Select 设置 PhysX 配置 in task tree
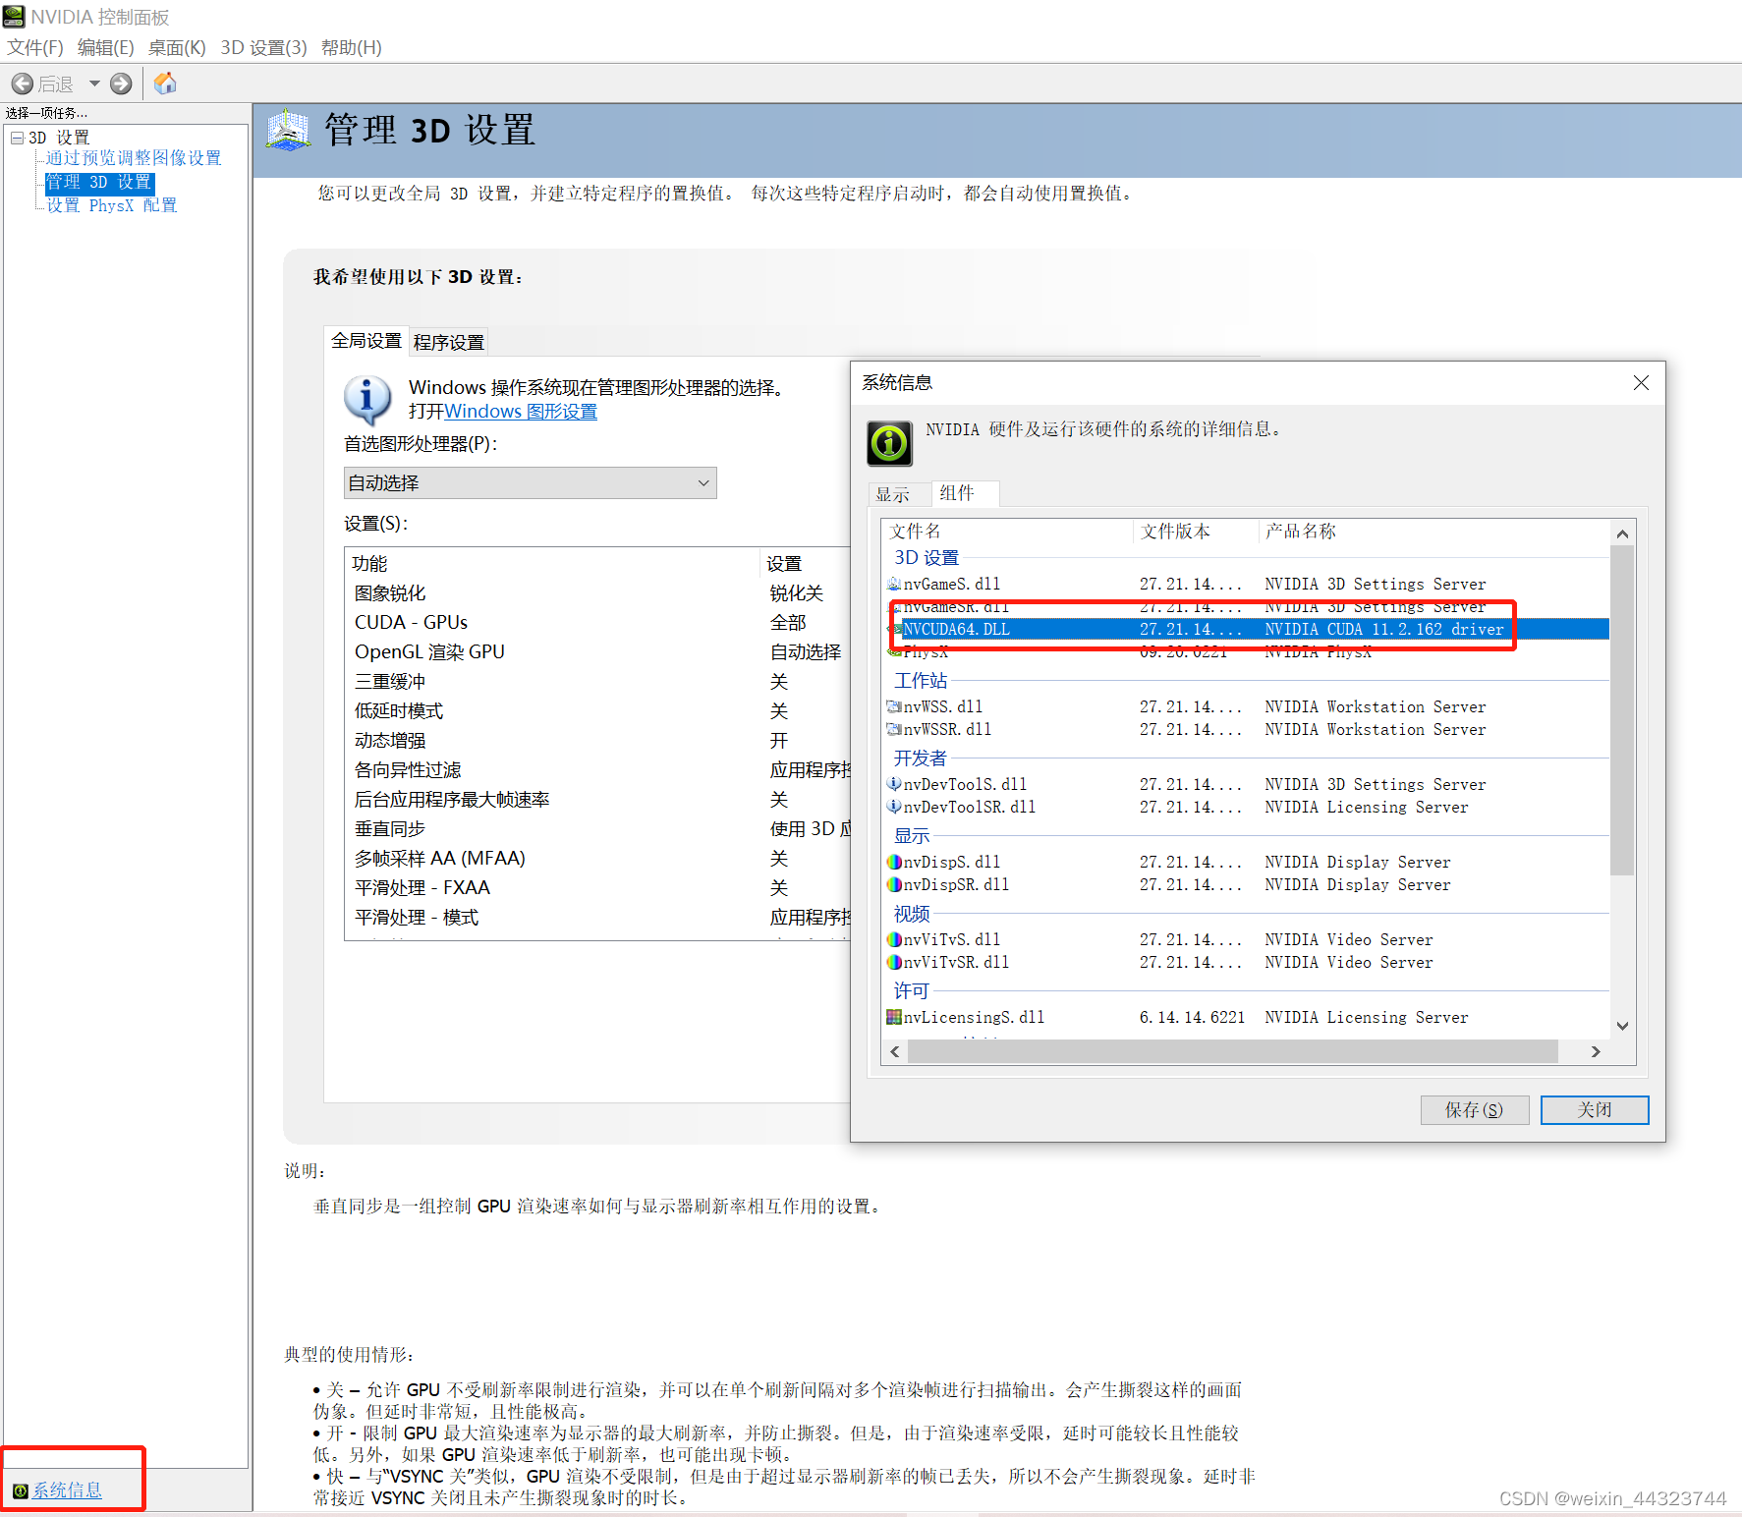This screenshot has width=1742, height=1517. (x=112, y=205)
